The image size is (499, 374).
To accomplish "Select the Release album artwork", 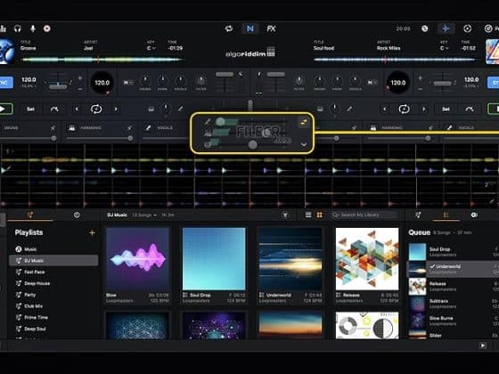I will [x=367, y=259].
